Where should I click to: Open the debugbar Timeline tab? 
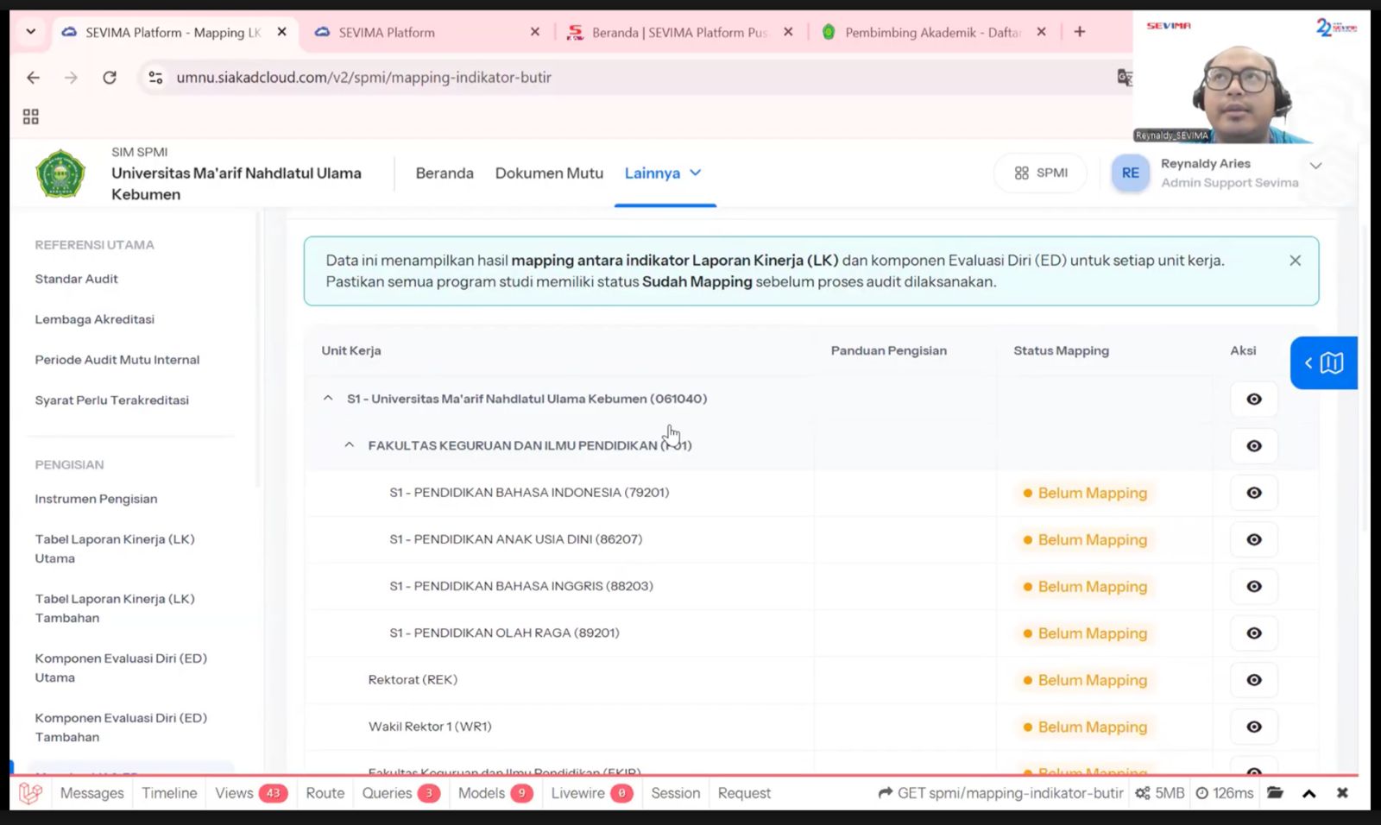(169, 793)
